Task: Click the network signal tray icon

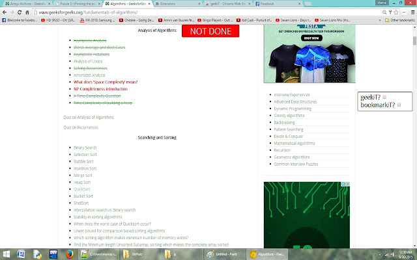Action: point(386,254)
